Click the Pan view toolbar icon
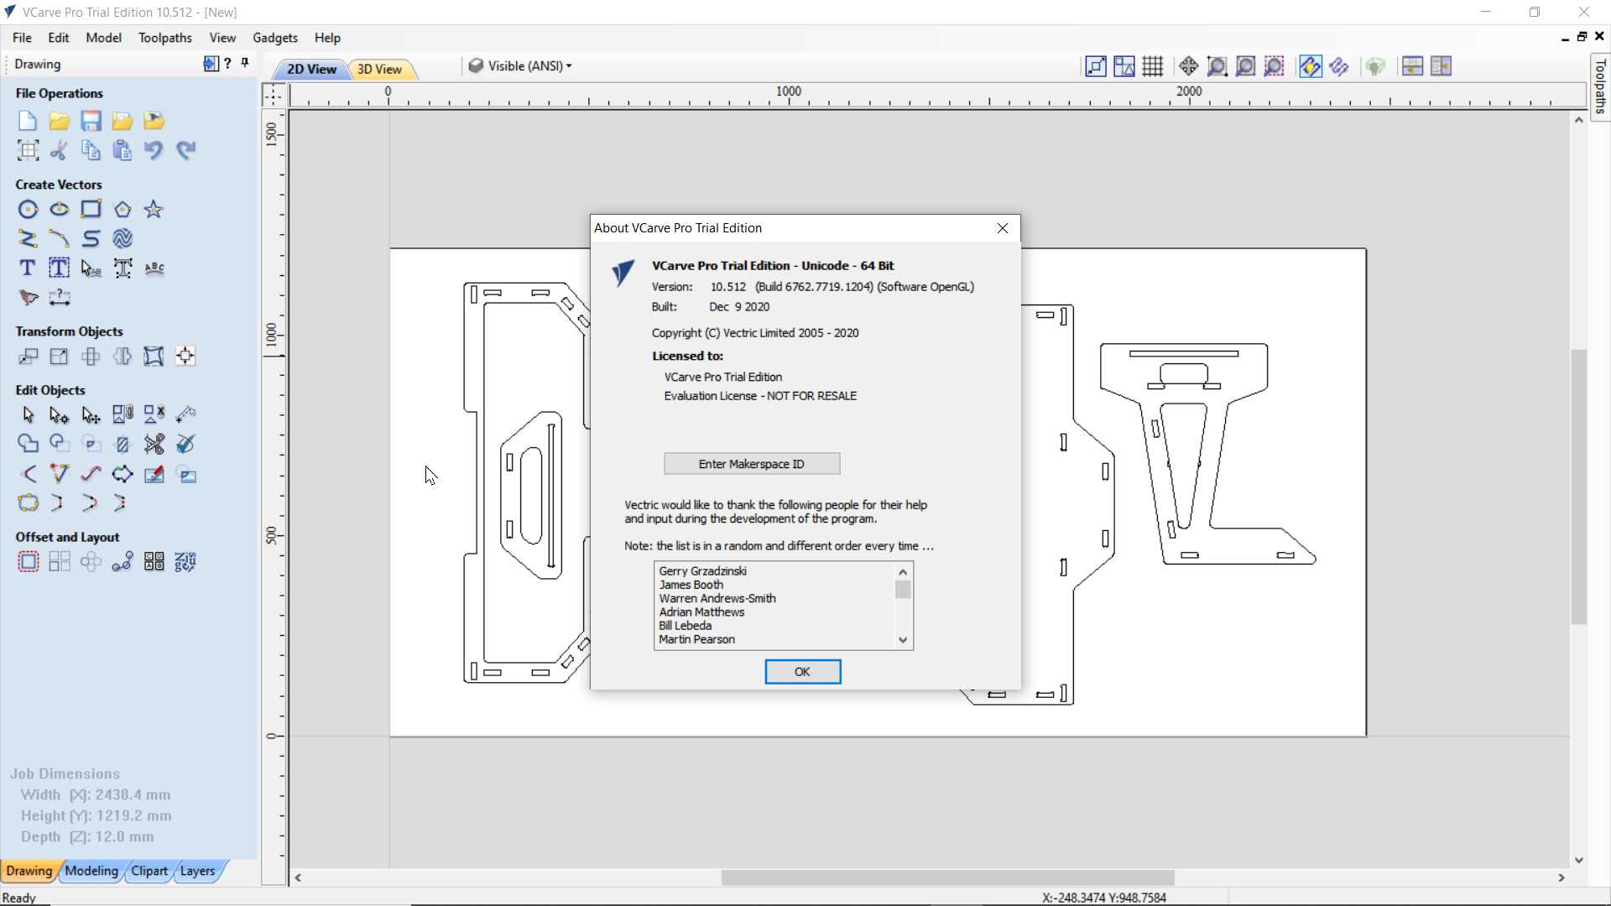1611x906 pixels. point(1188,66)
